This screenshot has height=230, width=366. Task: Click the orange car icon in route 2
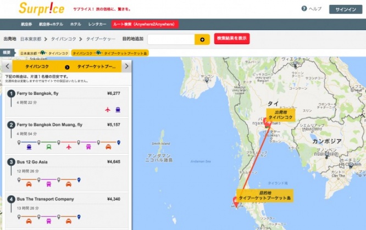(x=108, y=147)
